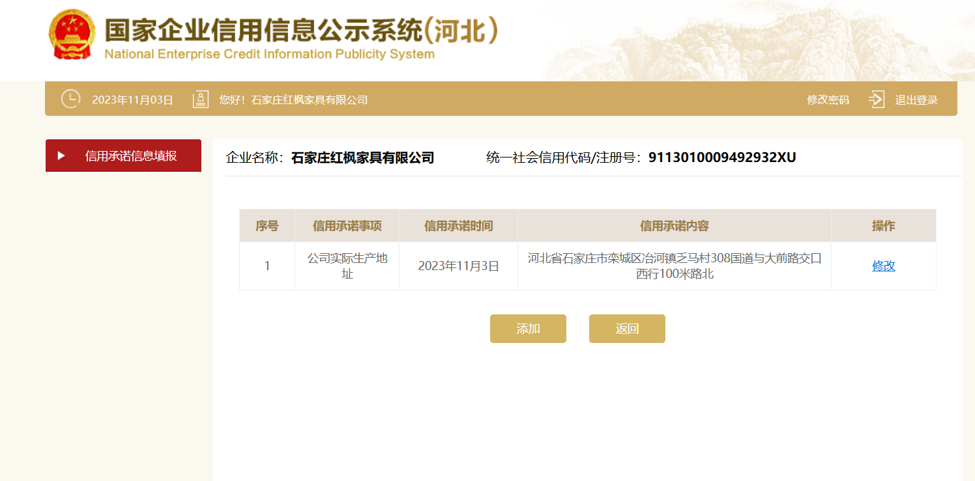Click the row number 1 cell
Viewport: 975px width, 481px height.
267,266
